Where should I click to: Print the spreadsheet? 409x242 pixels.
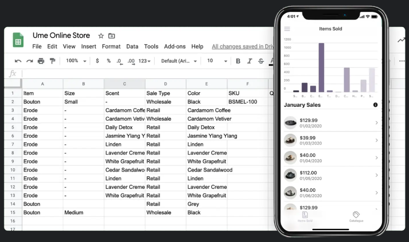41,61
